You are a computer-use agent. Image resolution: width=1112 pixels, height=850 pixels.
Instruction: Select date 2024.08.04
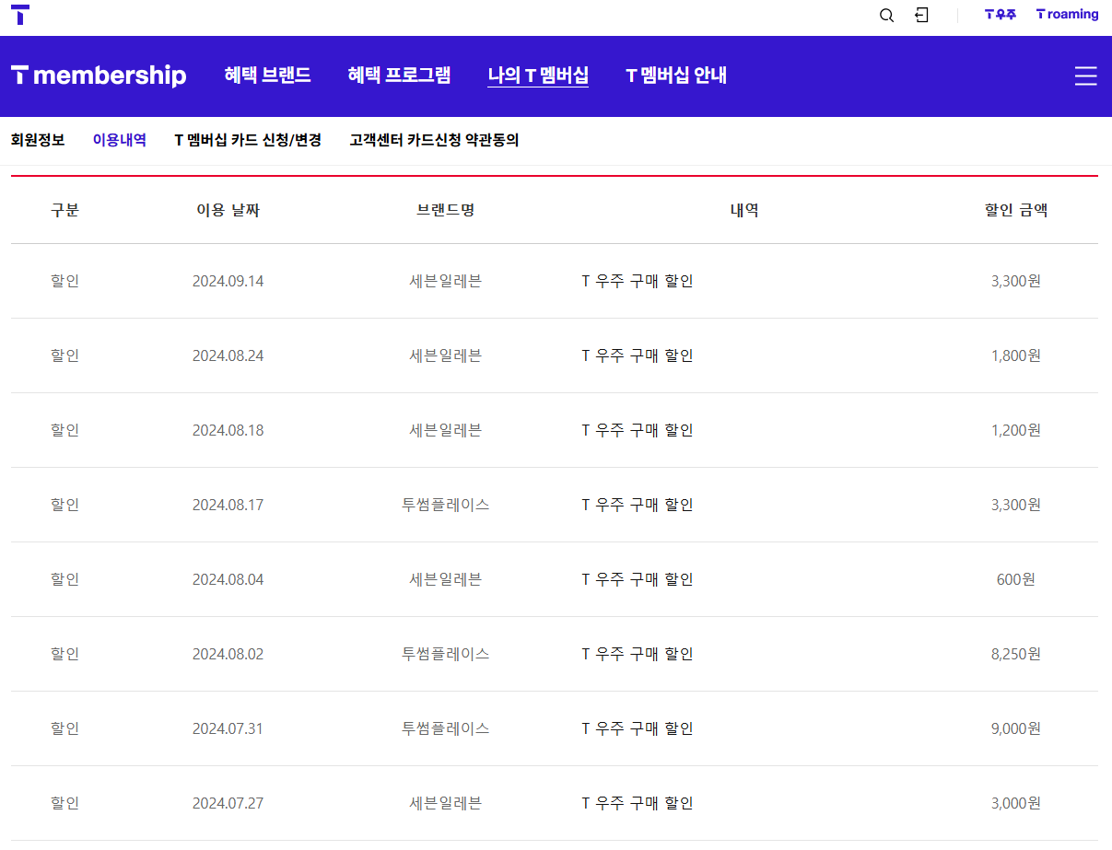[x=228, y=579]
